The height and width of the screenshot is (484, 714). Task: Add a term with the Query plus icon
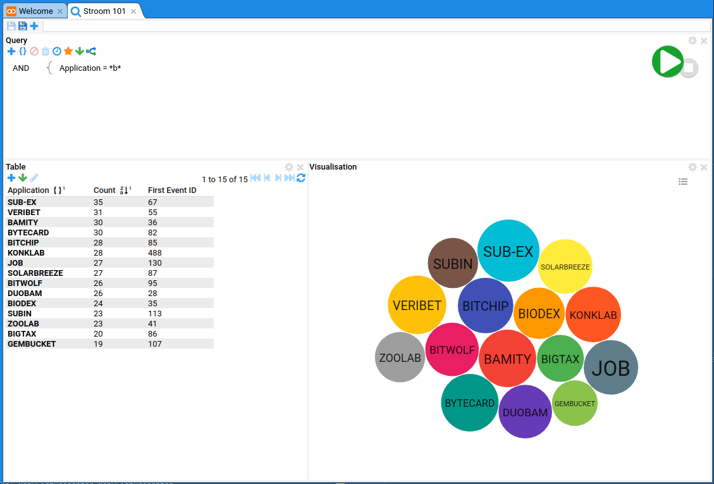11,51
